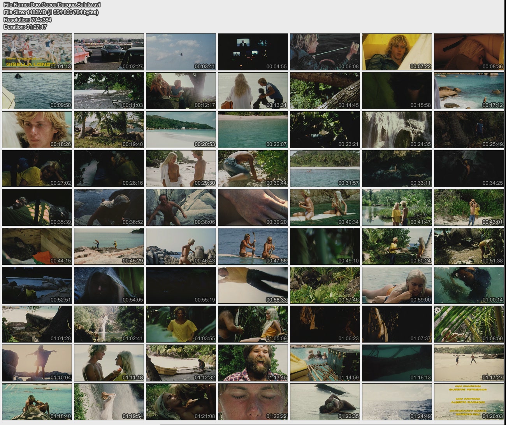This screenshot has height=425, width=506.
Task: Select the open sea frame at 01:24:49
Action: [397, 402]
